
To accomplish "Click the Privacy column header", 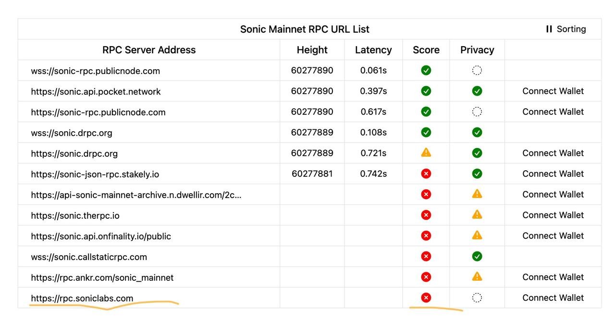I will tap(477, 50).
